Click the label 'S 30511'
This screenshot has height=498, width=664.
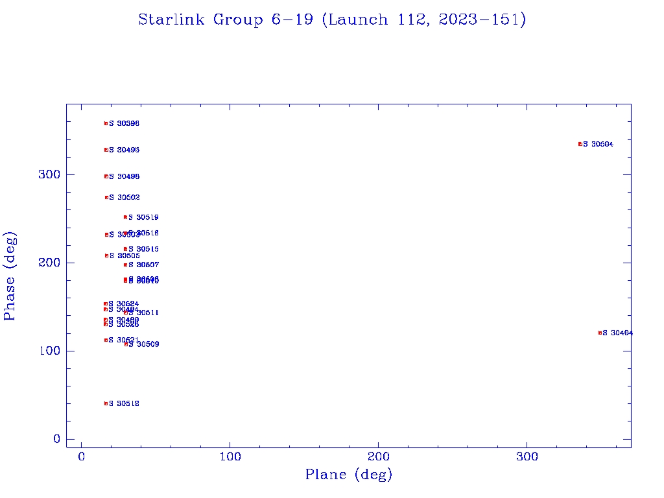click(143, 313)
